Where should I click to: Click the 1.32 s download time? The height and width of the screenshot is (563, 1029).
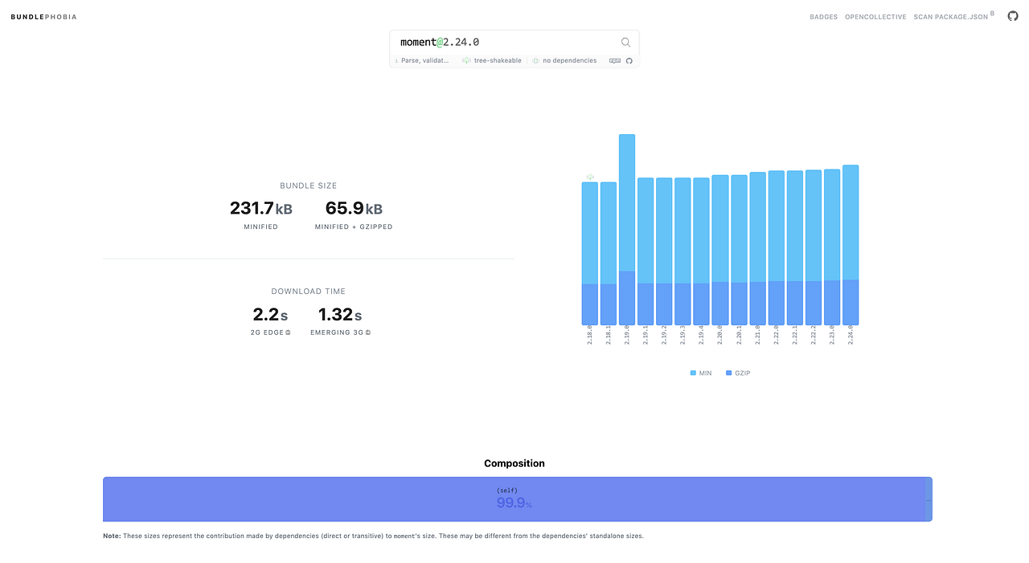point(340,315)
